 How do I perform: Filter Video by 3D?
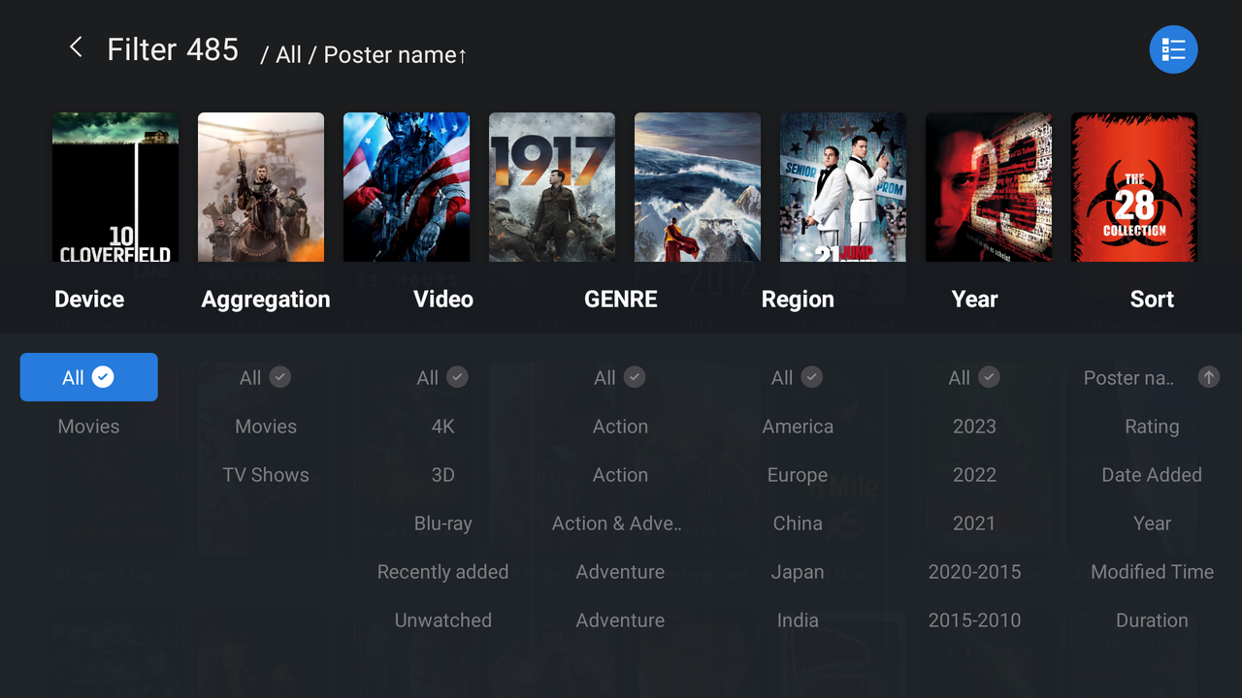click(x=443, y=474)
